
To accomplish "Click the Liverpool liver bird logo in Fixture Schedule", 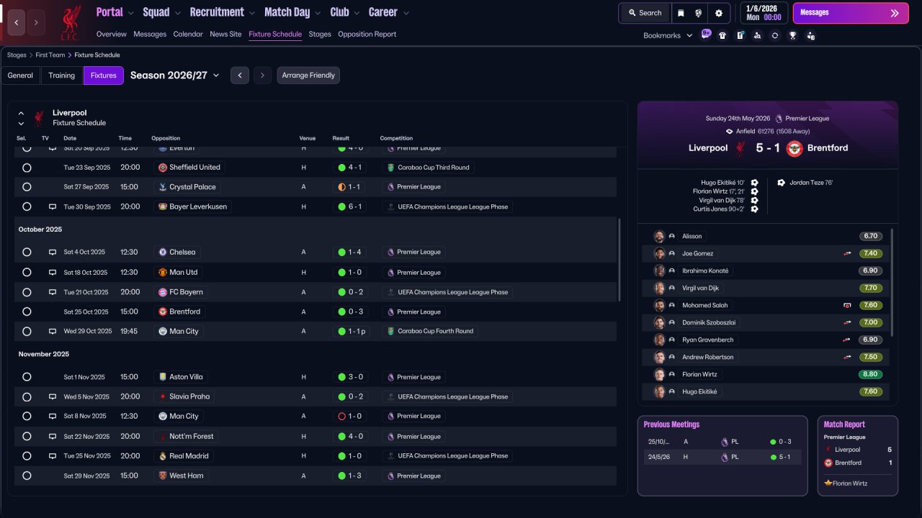I will click(39, 118).
